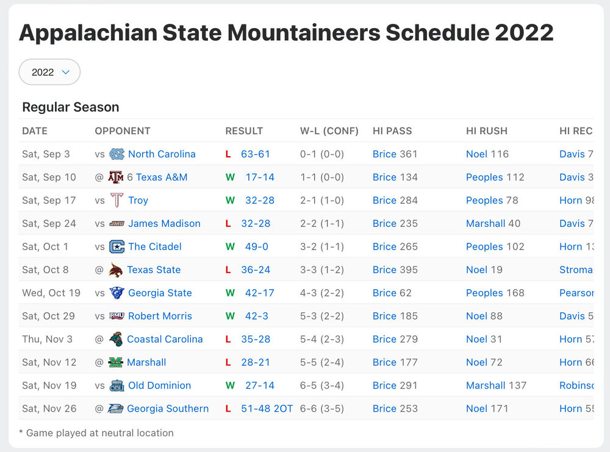610x452 pixels.
Task: Click Brice in the Sep 3 row
Action: [384, 154]
